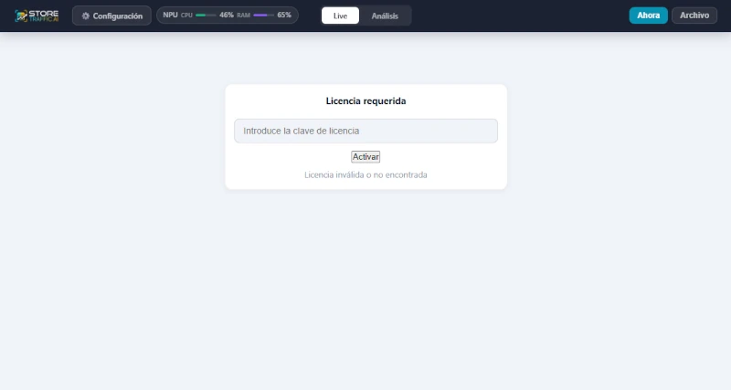
Task: Switch to the Live tab
Action: pos(340,16)
